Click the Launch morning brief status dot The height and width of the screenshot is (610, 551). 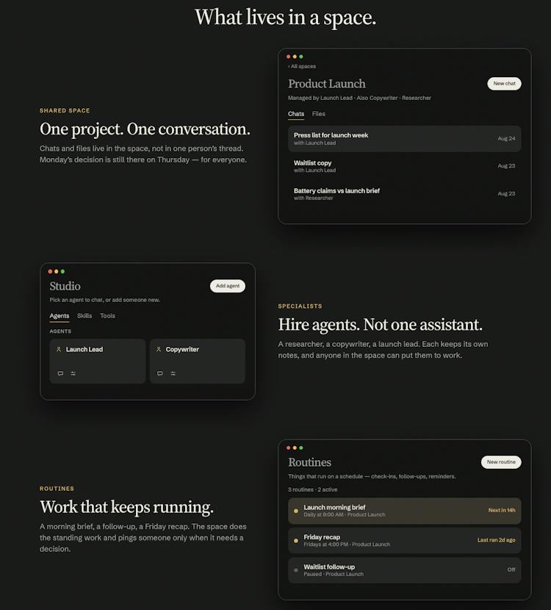coord(296,511)
